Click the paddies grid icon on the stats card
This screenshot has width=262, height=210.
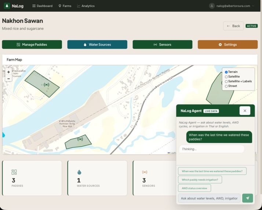[x=14, y=172]
